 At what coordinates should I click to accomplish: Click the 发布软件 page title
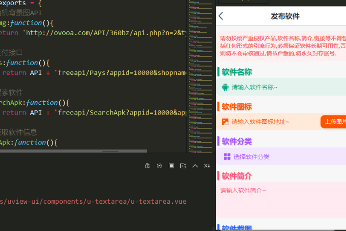[x=285, y=16]
